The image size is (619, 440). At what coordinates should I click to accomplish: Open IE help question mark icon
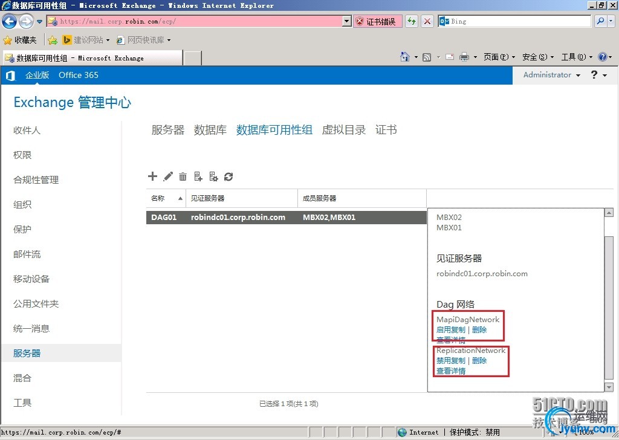pos(603,57)
